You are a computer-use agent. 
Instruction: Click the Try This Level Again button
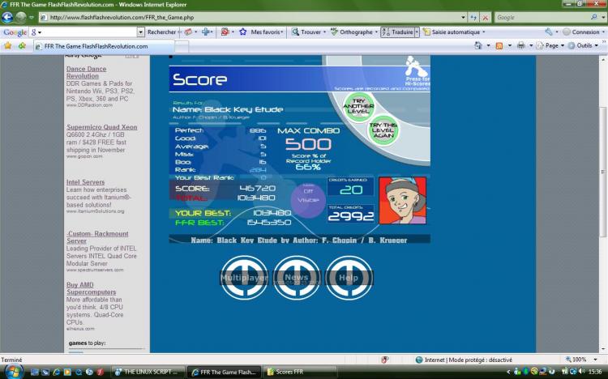pyautogui.click(x=383, y=130)
